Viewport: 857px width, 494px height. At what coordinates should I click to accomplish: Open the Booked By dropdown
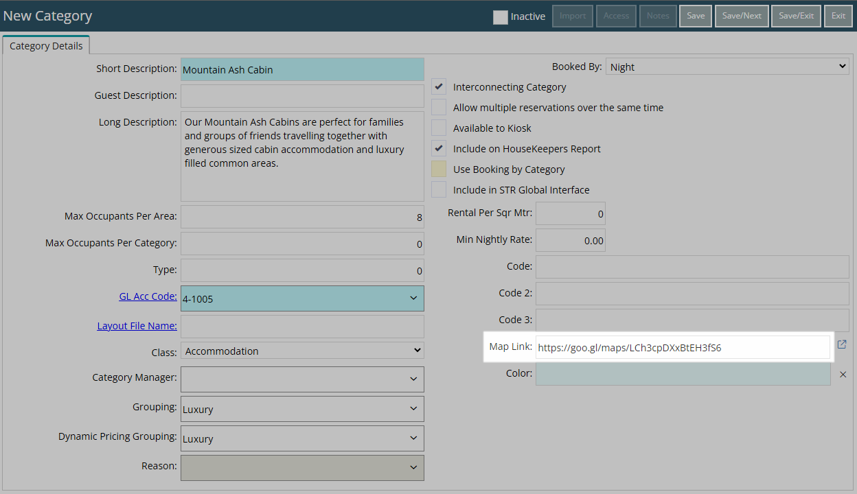pos(728,67)
